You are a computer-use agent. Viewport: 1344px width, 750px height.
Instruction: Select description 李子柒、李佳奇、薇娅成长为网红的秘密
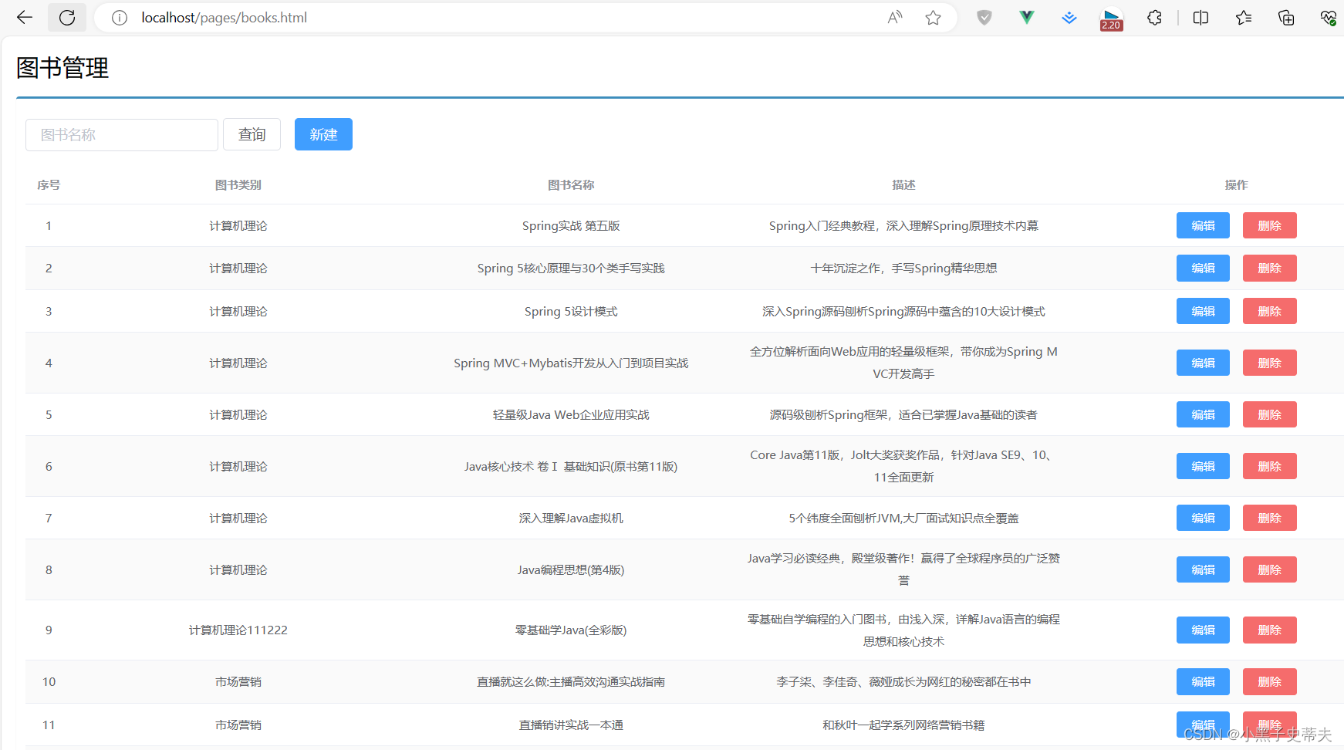click(x=903, y=681)
